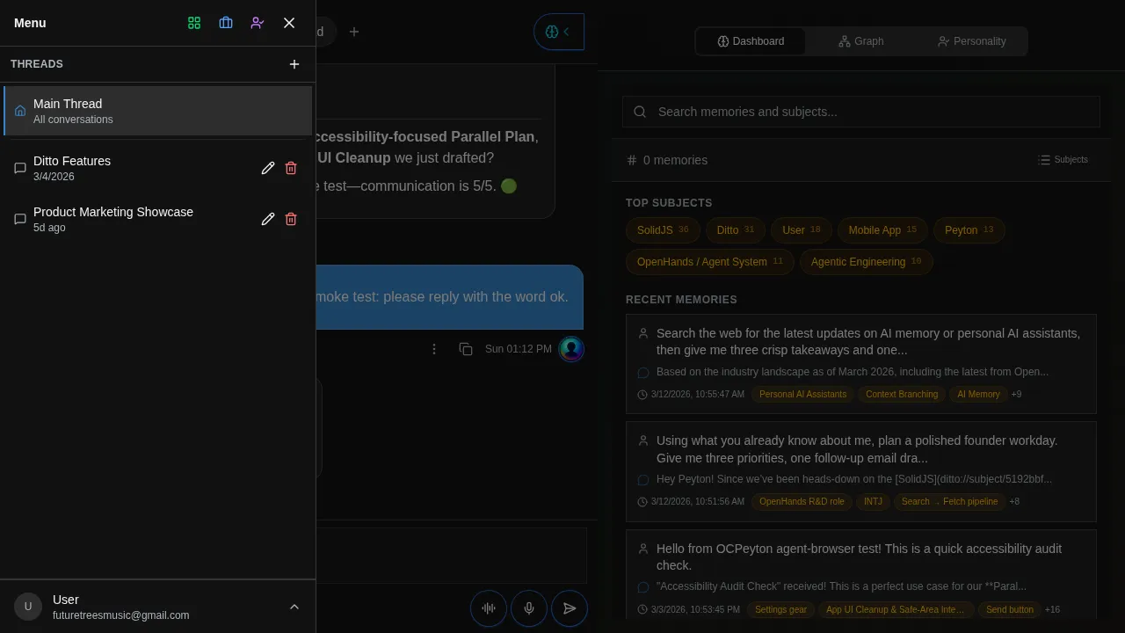Image resolution: width=1125 pixels, height=633 pixels.
Task: Click the microphone voice input button
Action: 529,608
